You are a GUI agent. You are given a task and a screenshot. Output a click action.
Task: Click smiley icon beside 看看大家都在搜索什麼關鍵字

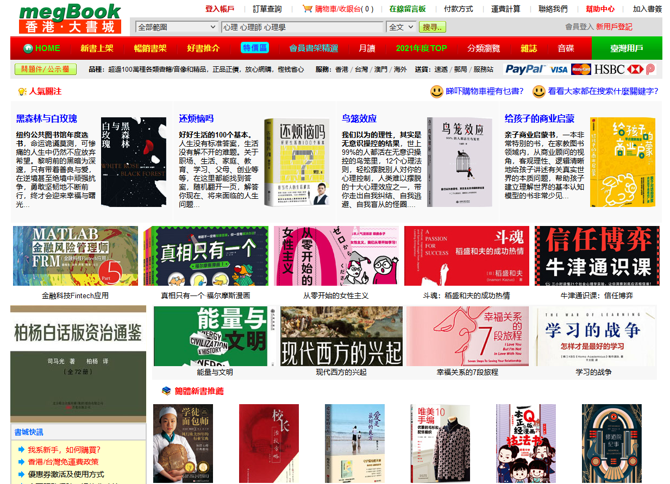(538, 92)
